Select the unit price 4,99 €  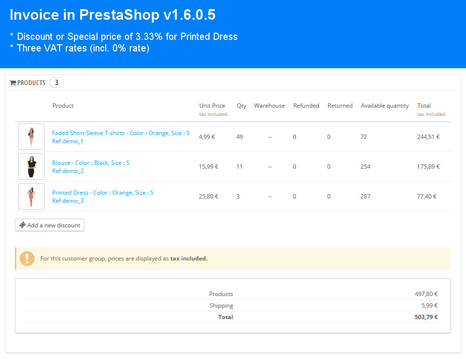click(x=207, y=136)
